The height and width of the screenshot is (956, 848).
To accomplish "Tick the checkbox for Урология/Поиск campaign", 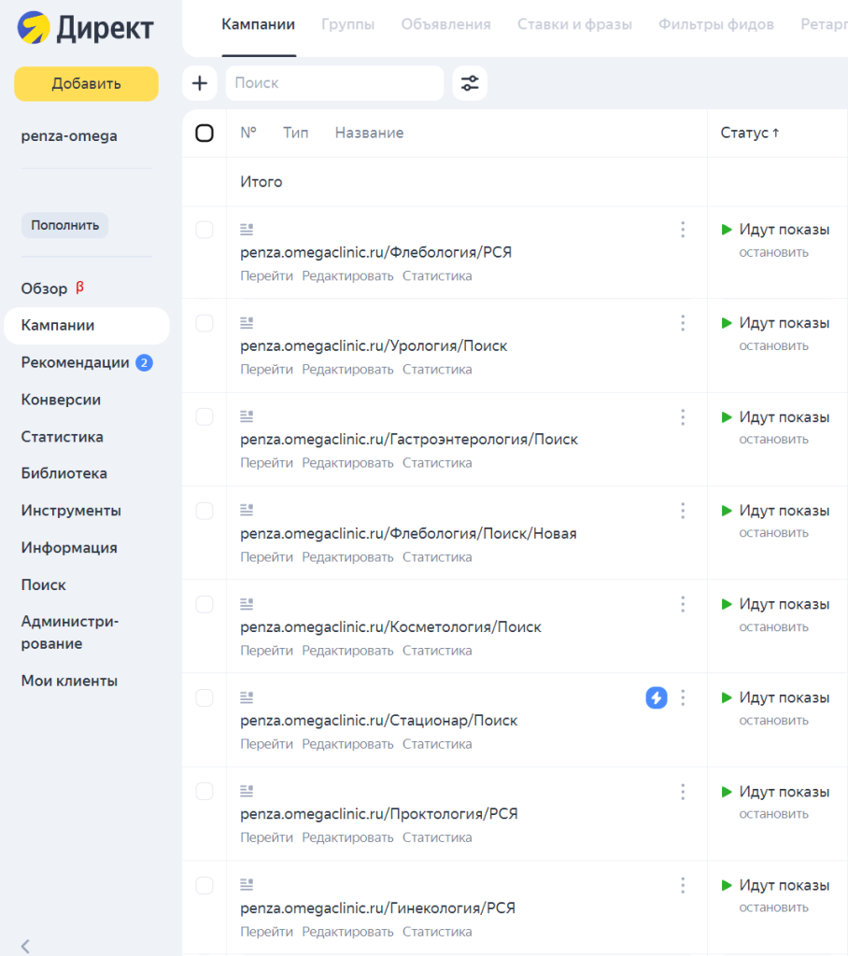I will (x=205, y=323).
